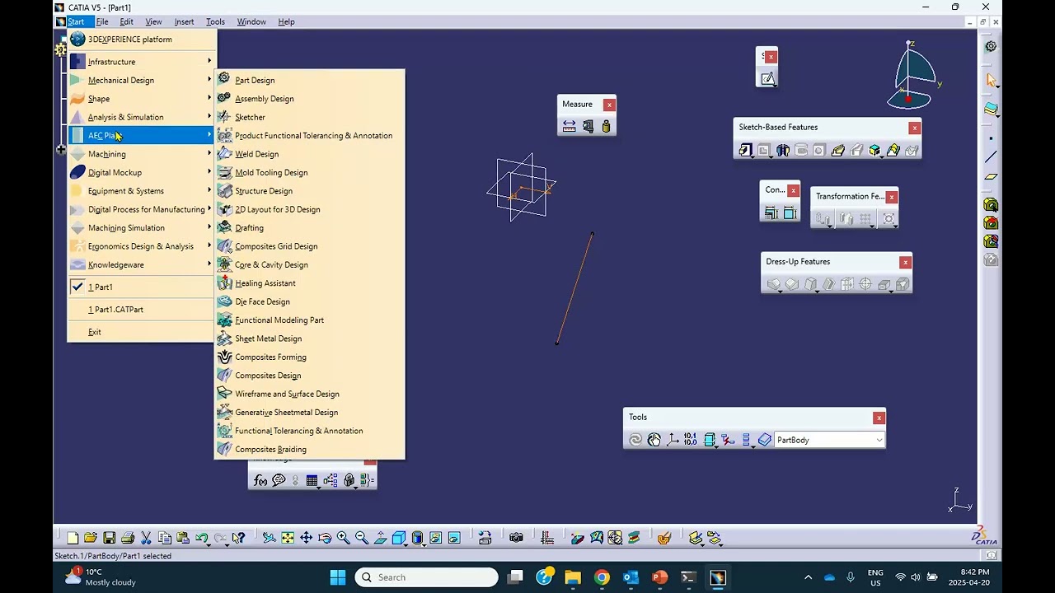1055x593 pixels.
Task: Choose Assembly Design from the submenu
Action: tap(309, 99)
